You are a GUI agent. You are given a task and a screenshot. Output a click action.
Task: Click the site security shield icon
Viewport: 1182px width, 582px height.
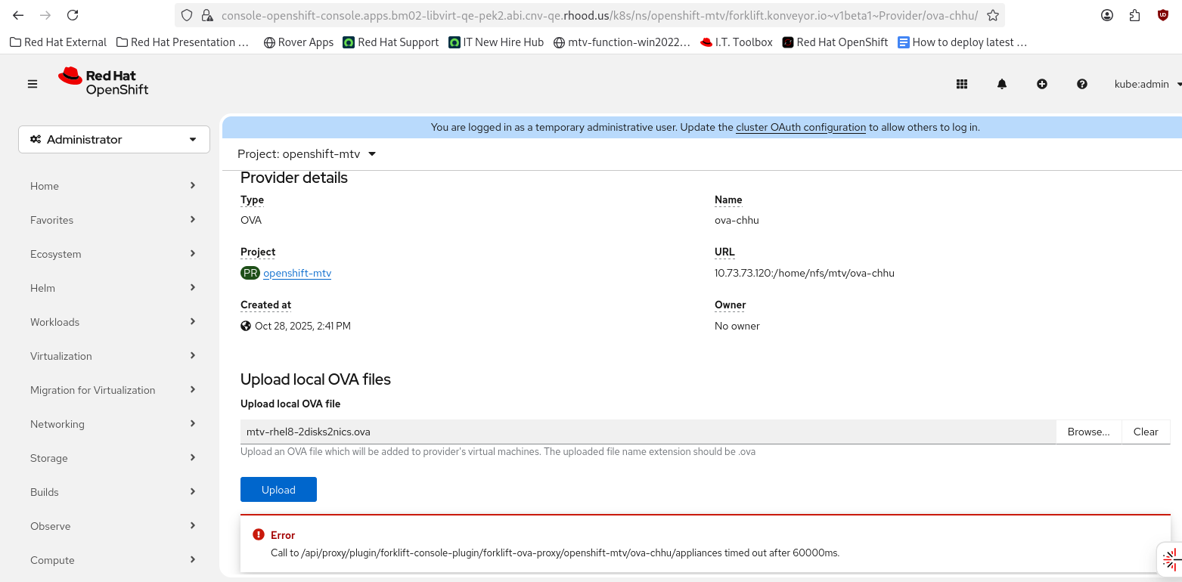pos(188,15)
